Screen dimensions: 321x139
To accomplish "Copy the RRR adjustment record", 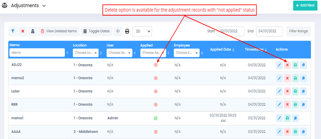I will [x=303, y=105].
